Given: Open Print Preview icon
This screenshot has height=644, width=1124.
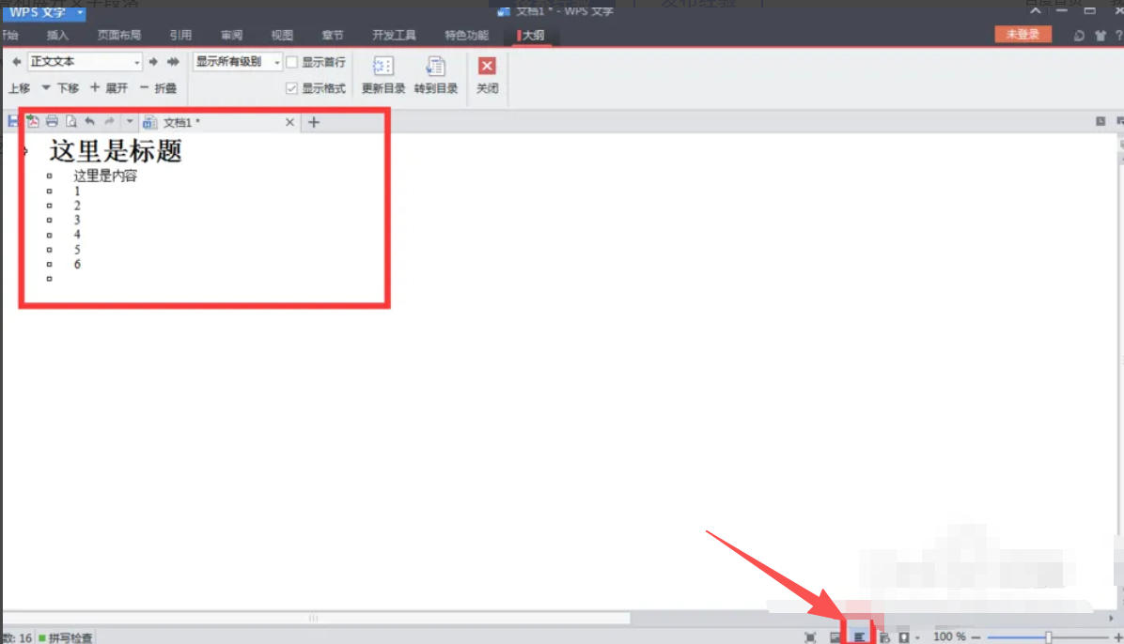Looking at the screenshot, I should point(71,121).
